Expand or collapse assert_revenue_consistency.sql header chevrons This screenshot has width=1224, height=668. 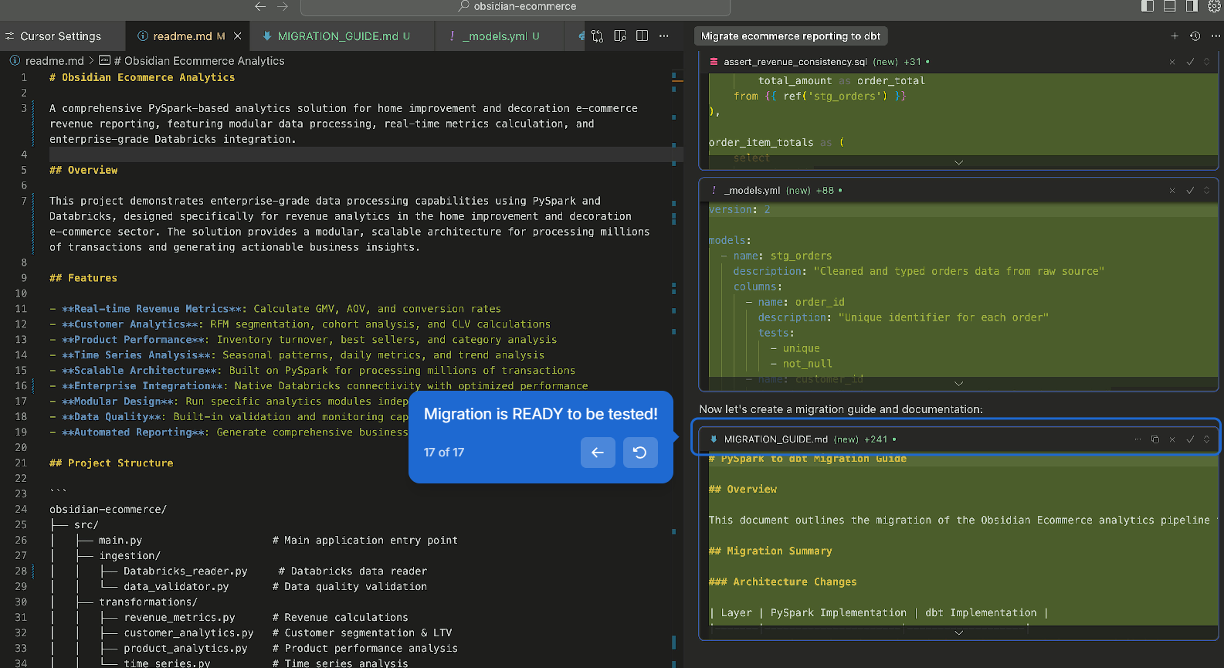[x=1206, y=62]
